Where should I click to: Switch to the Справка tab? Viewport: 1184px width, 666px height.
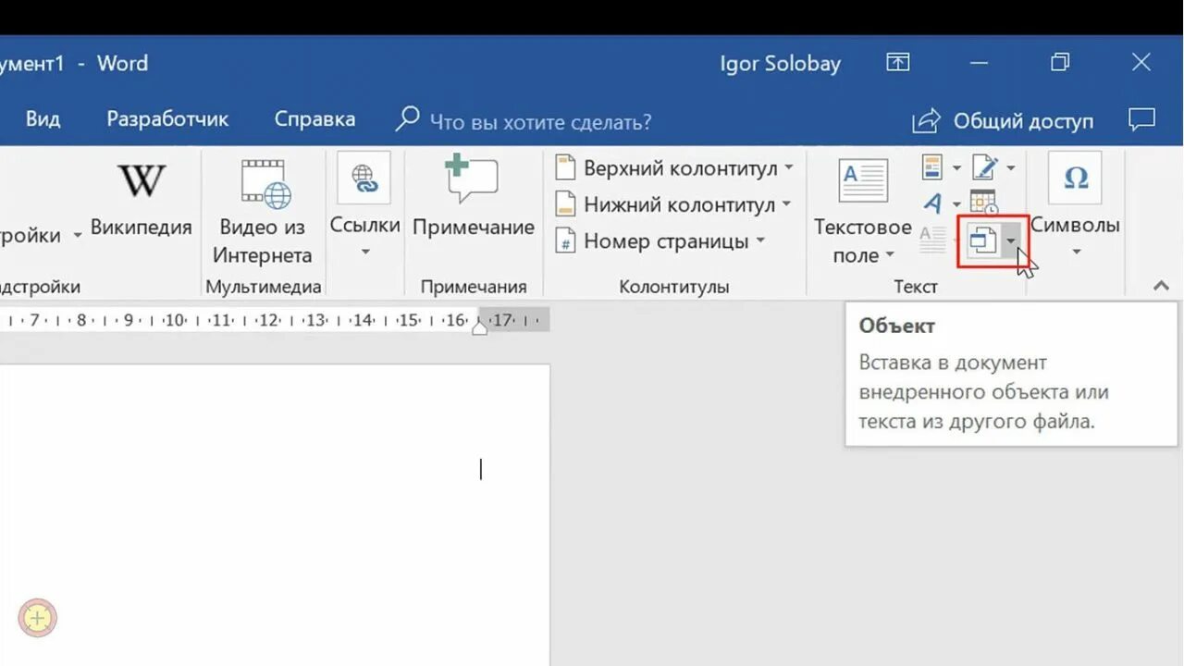point(314,119)
